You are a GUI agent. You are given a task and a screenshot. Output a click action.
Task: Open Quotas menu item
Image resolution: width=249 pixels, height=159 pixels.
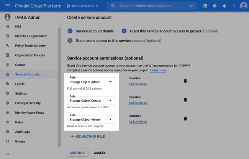pos(20,65)
